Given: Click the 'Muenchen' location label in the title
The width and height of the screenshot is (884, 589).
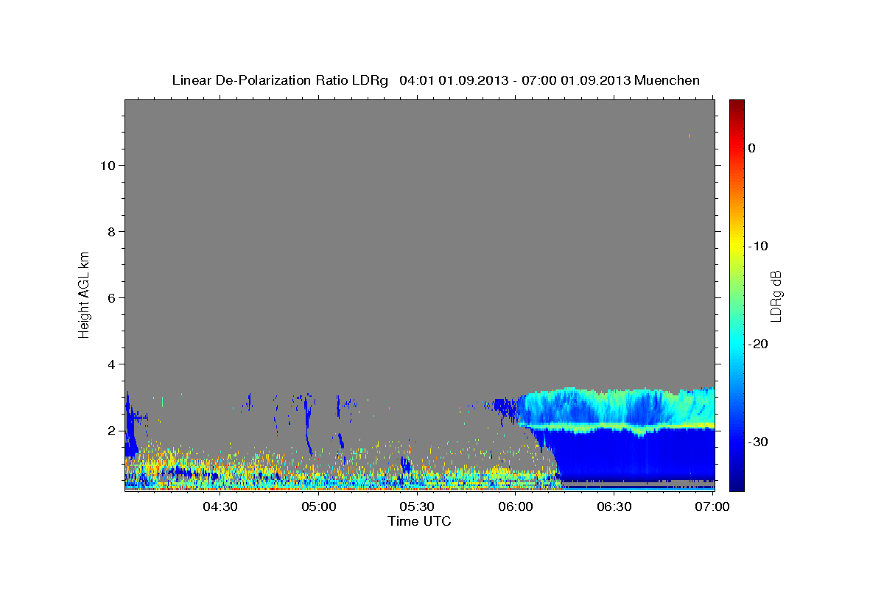Looking at the screenshot, I should coord(667,80).
